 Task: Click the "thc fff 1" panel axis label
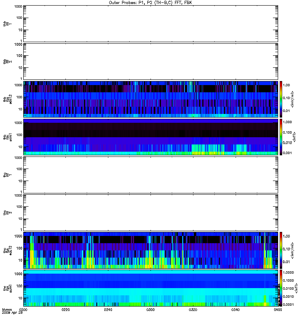click(x=8, y=175)
